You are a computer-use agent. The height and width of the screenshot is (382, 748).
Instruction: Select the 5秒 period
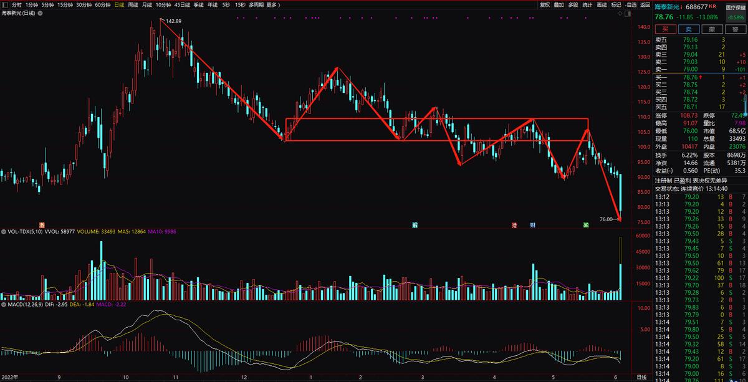click(x=226, y=4)
